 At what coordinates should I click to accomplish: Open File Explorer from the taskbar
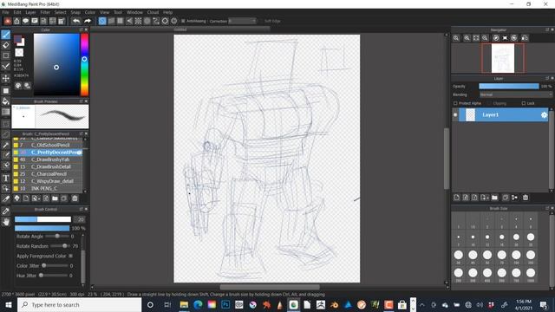tap(184, 304)
